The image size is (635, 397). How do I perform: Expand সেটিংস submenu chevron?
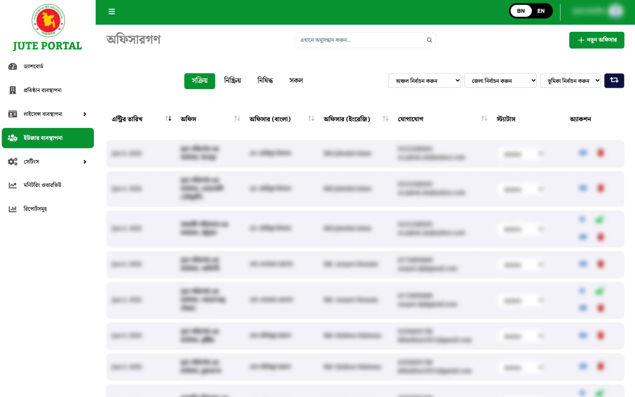click(x=85, y=162)
